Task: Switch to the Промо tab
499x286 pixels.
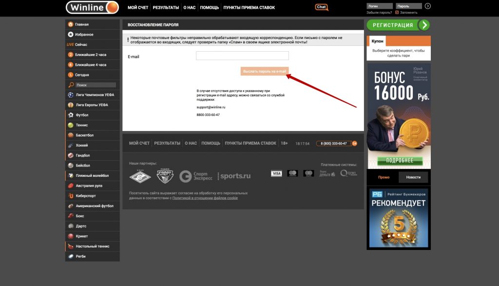Action: (384, 177)
